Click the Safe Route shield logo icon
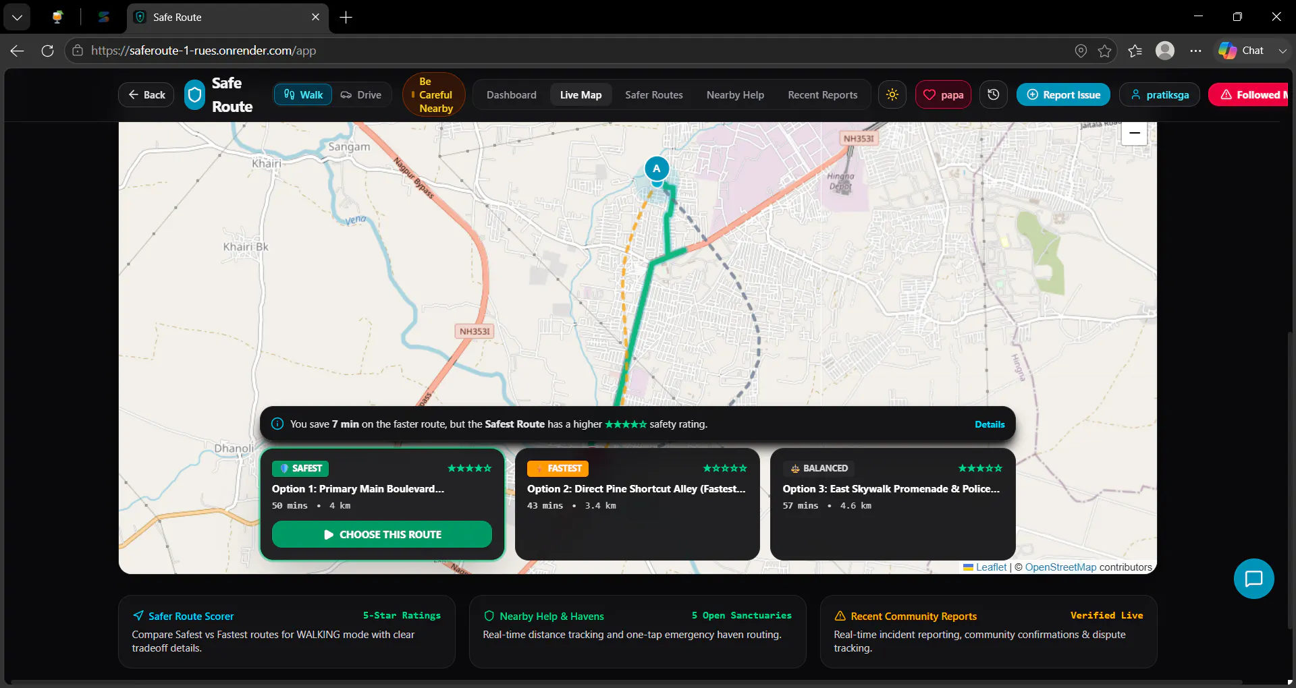This screenshot has width=1296, height=688. (194, 95)
